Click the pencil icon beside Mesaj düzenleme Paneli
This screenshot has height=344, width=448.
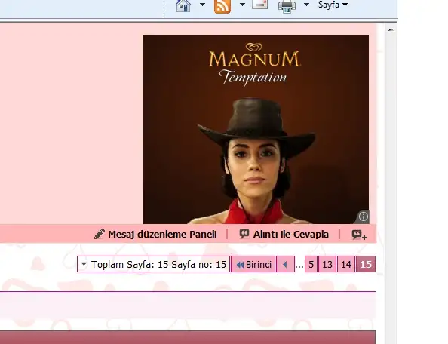tap(99, 234)
